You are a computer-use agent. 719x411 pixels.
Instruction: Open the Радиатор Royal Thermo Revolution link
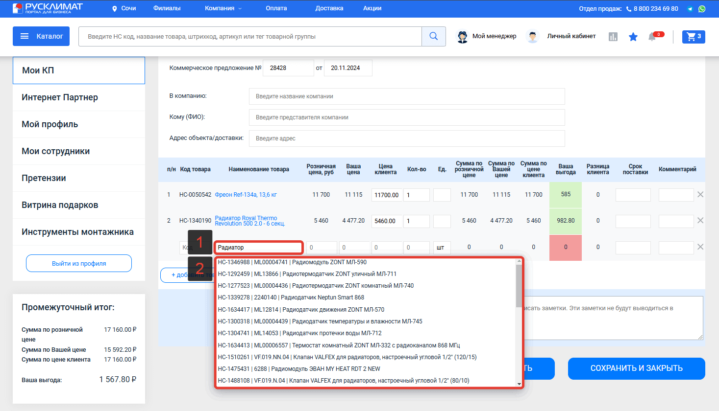pyautogui.click(x=249, y=221)
